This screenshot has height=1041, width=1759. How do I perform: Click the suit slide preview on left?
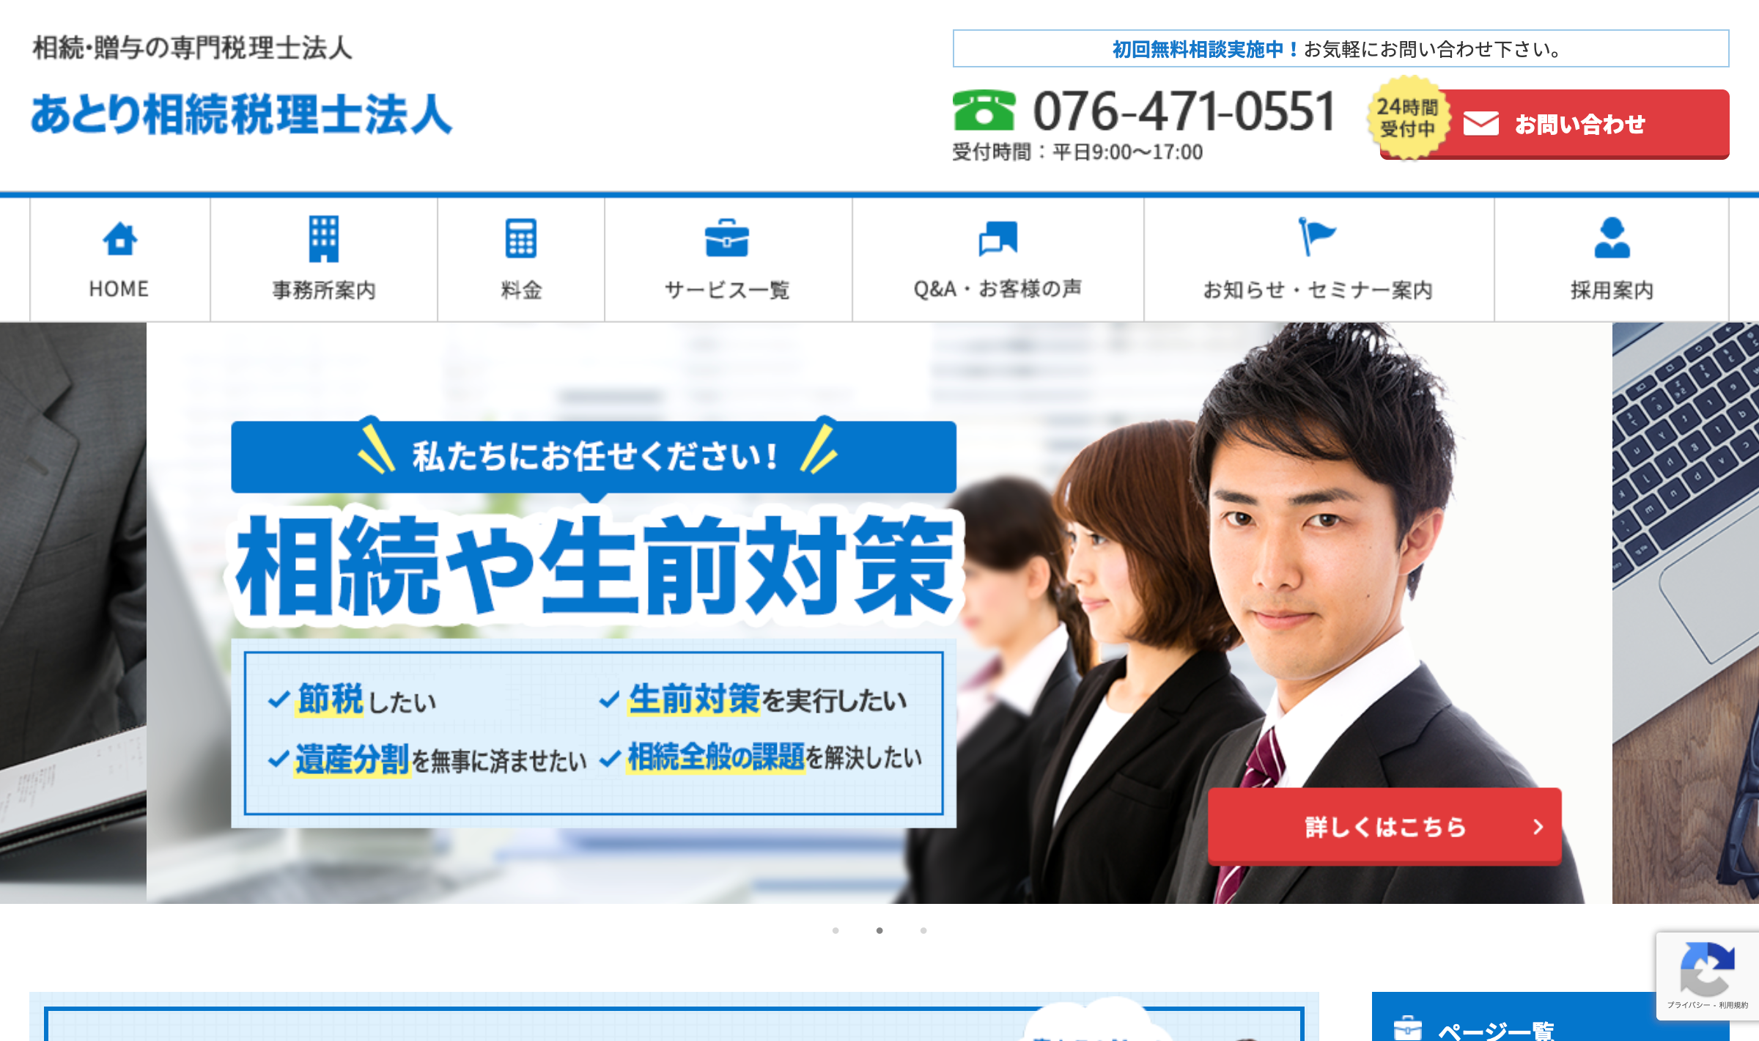(73, 612)
